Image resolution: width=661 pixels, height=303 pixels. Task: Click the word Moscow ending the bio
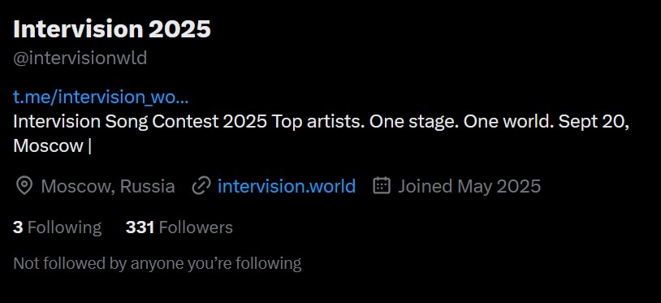(49, 146)
